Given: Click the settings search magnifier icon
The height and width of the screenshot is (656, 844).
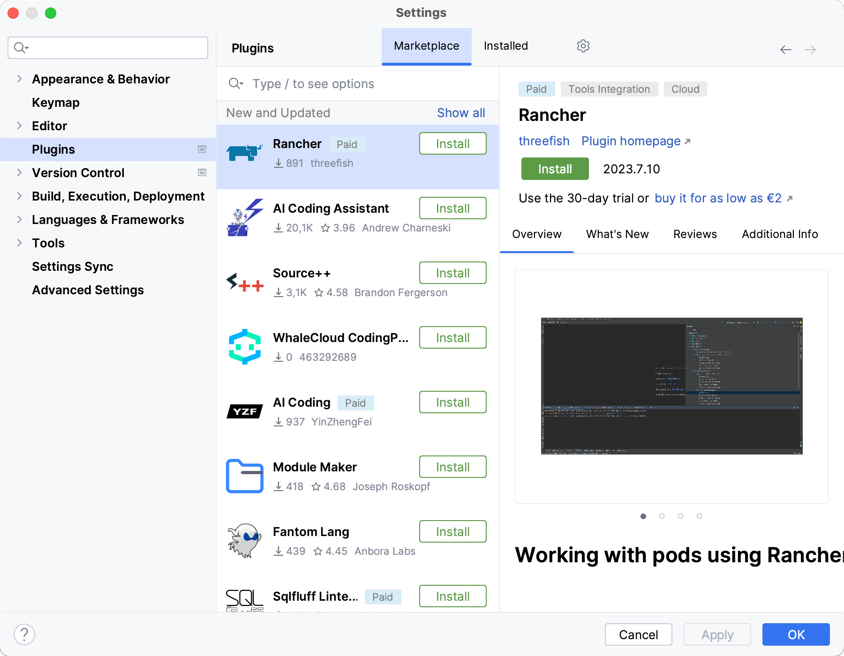Looking at the screenshot, I should [21, 48].
